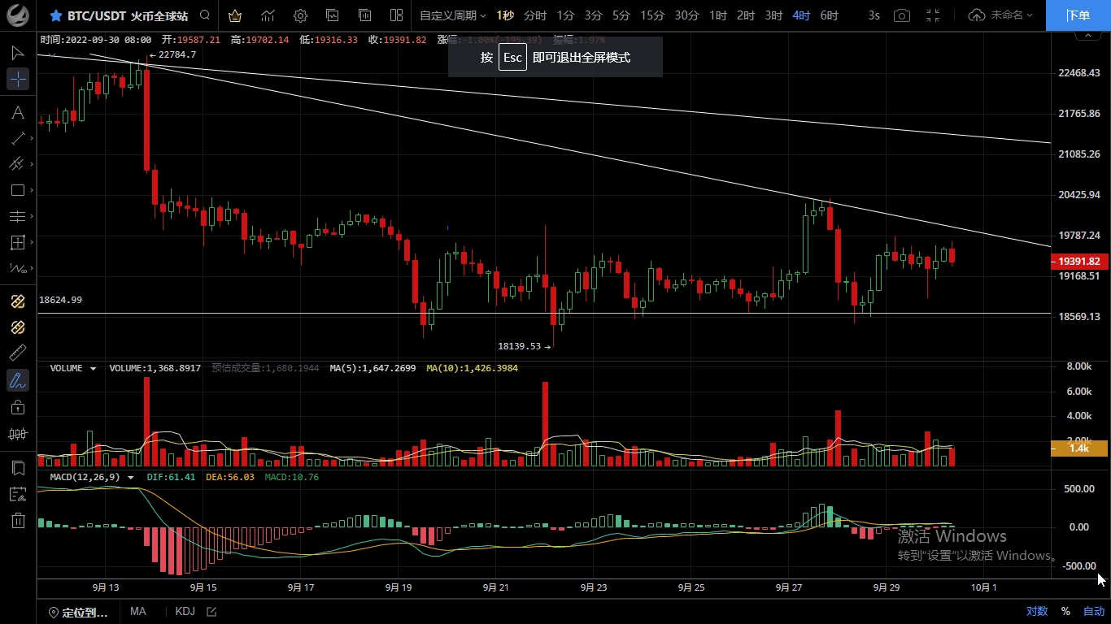Select the rectangle shape tool
The image size is (1111, 624).
tap(18, 190)
